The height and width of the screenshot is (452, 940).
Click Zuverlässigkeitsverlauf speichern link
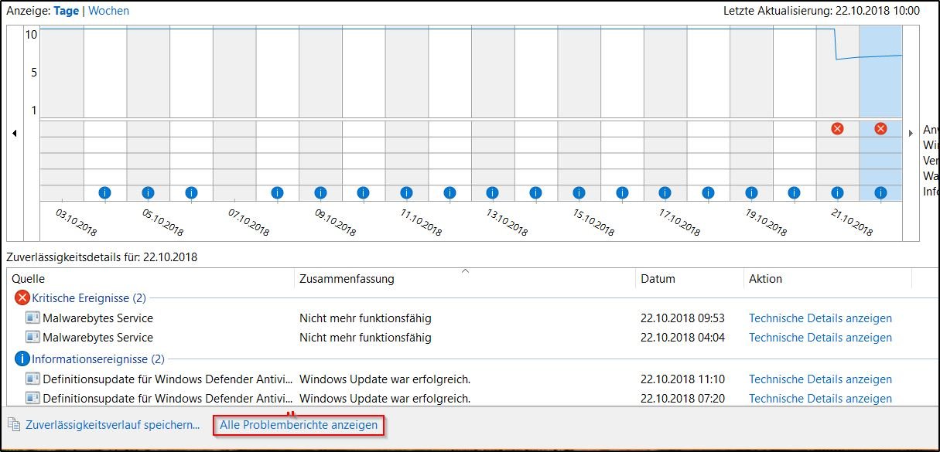click(112, 425)
